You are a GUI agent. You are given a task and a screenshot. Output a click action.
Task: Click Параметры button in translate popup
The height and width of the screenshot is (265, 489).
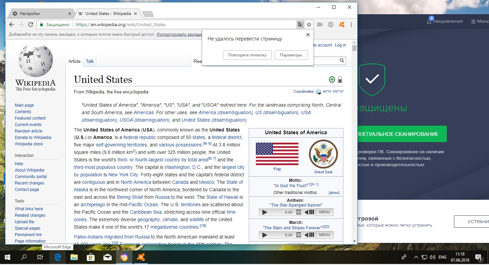tap(291, 55)
